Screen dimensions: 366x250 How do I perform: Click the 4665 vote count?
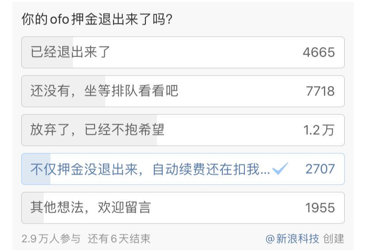pyautogui.click(x=319, y=53)
